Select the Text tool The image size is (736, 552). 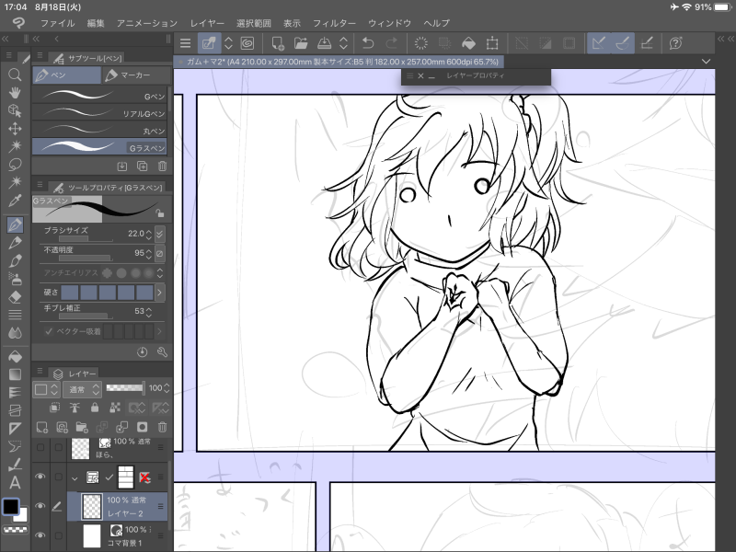(15, 482)
